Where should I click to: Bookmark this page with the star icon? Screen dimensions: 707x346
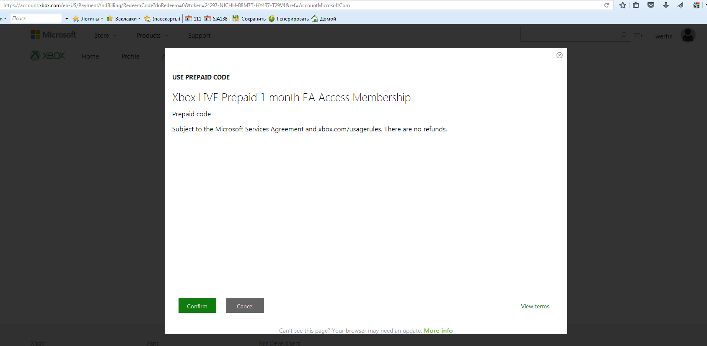pos(623,5)
